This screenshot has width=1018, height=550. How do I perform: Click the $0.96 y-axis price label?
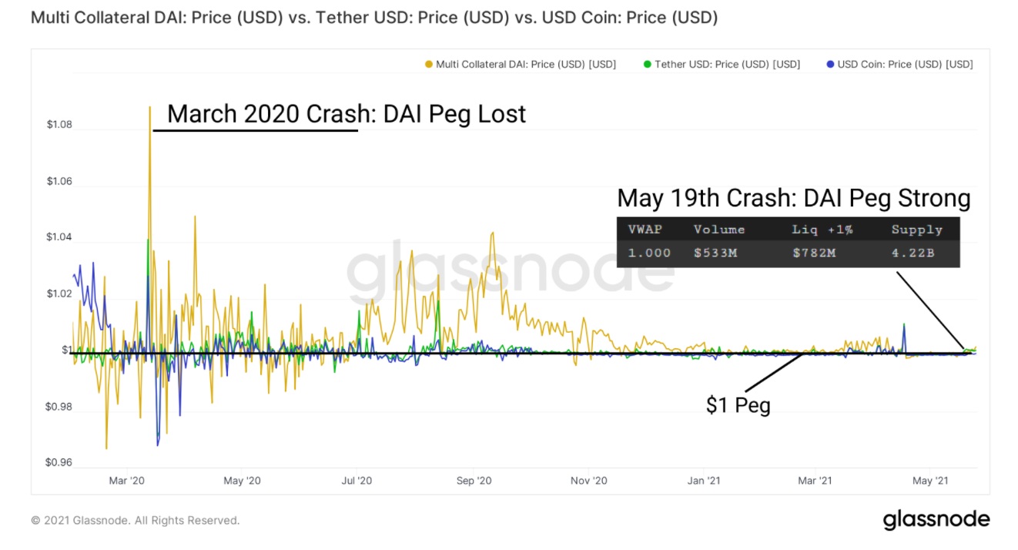click(x=59, y=463)
